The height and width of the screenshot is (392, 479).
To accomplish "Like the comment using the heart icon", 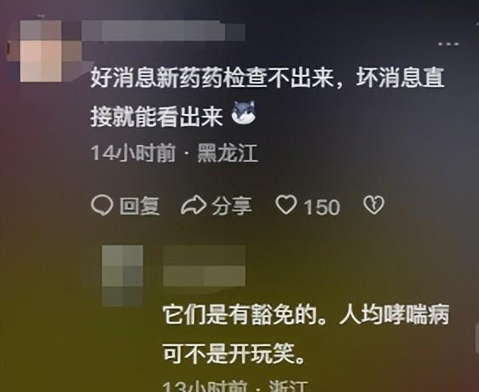I will [286, 205].
